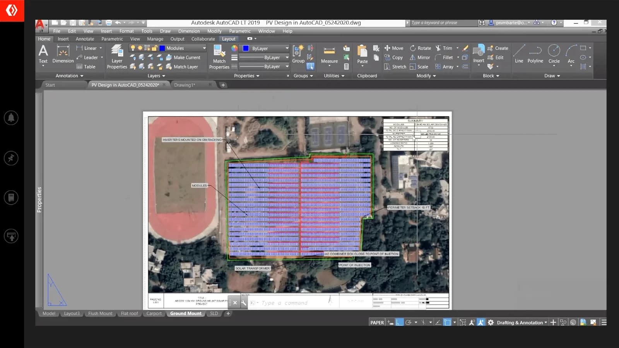Expand the Modify panel
This screenshot has height=348, width=619.
click(426, 76)
